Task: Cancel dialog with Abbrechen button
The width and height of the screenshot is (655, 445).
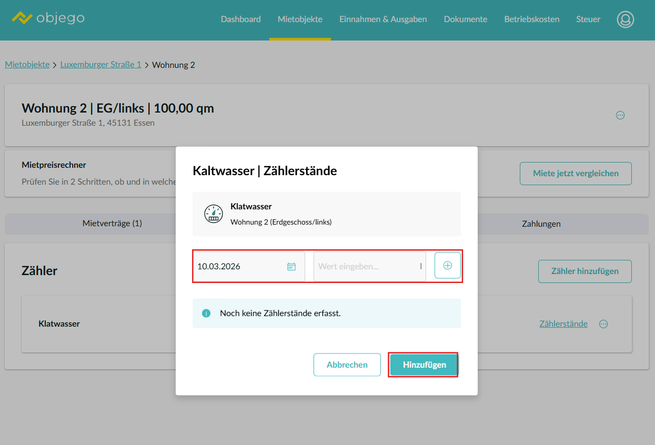Action: (x=347, y=365)
